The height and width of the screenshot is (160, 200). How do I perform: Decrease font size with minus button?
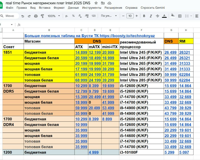(123, 16)
